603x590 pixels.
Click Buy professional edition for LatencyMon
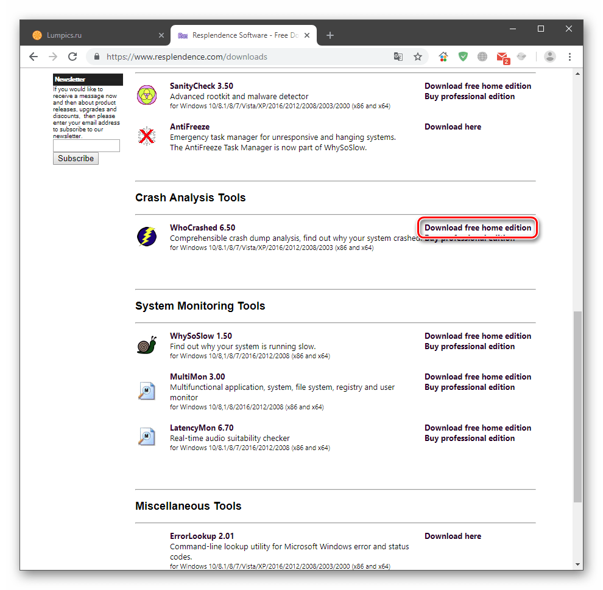(469, 438)
